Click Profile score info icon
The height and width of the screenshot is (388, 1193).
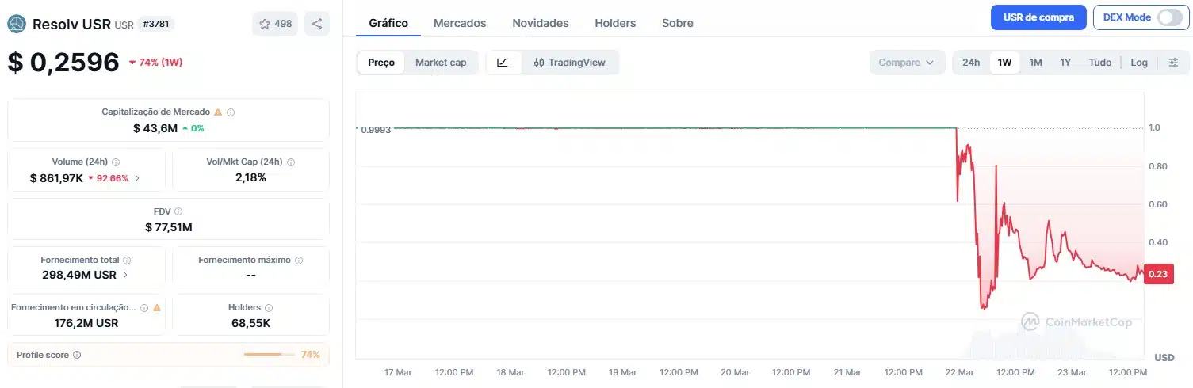(77, 355)
